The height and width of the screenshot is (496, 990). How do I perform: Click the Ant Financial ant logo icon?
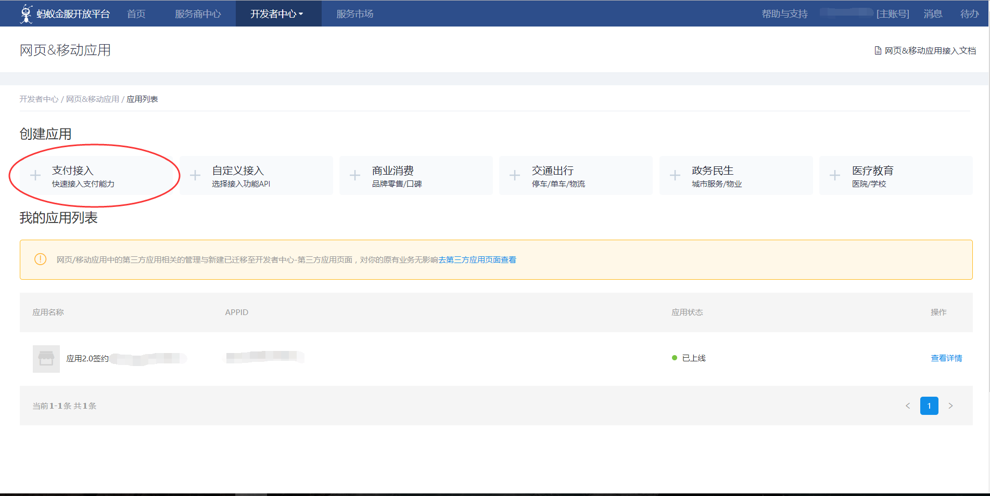coord(26,14)
